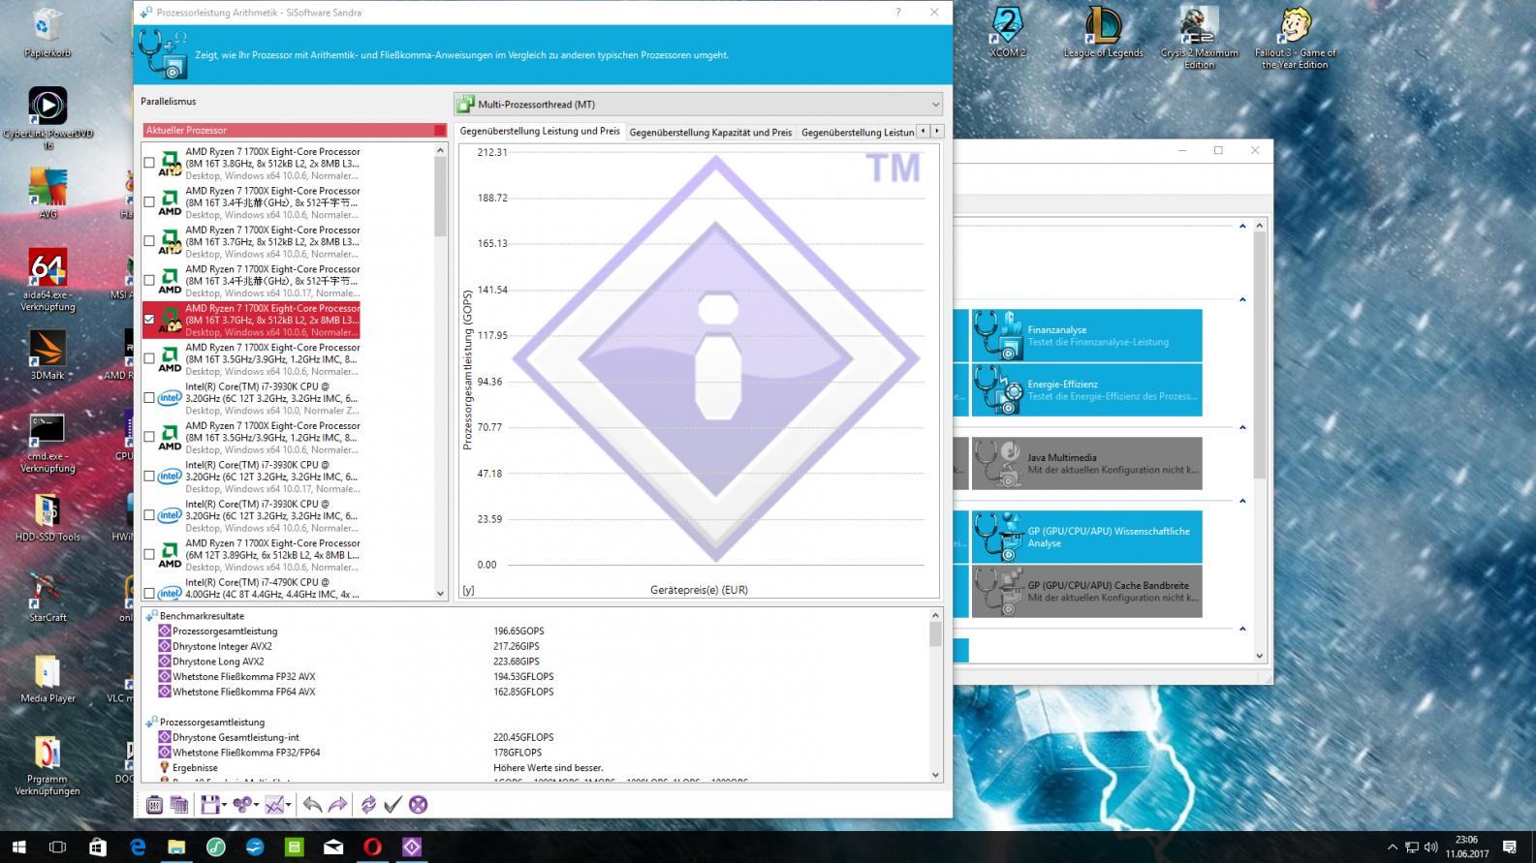
Task: Click the back arrow in bottom toolbar
Action: click(x=312, y=804)
